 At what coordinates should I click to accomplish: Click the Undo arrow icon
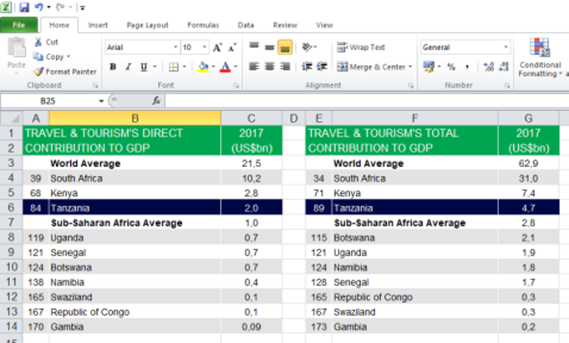click(x=38, y=7)
